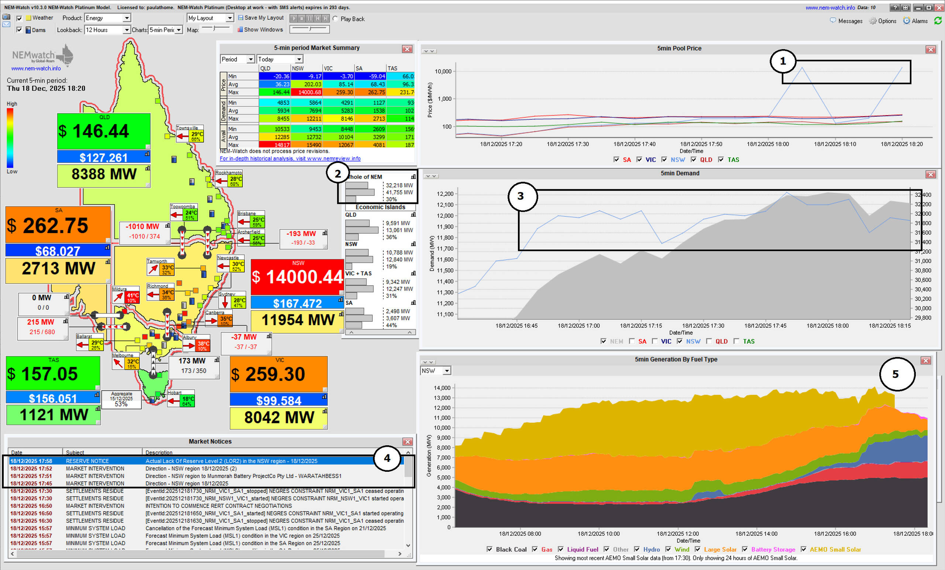The height and width of the screenshot is (570, 945).
Task: Click the camera snapshot icon
Action: click(x=6, y=17)
